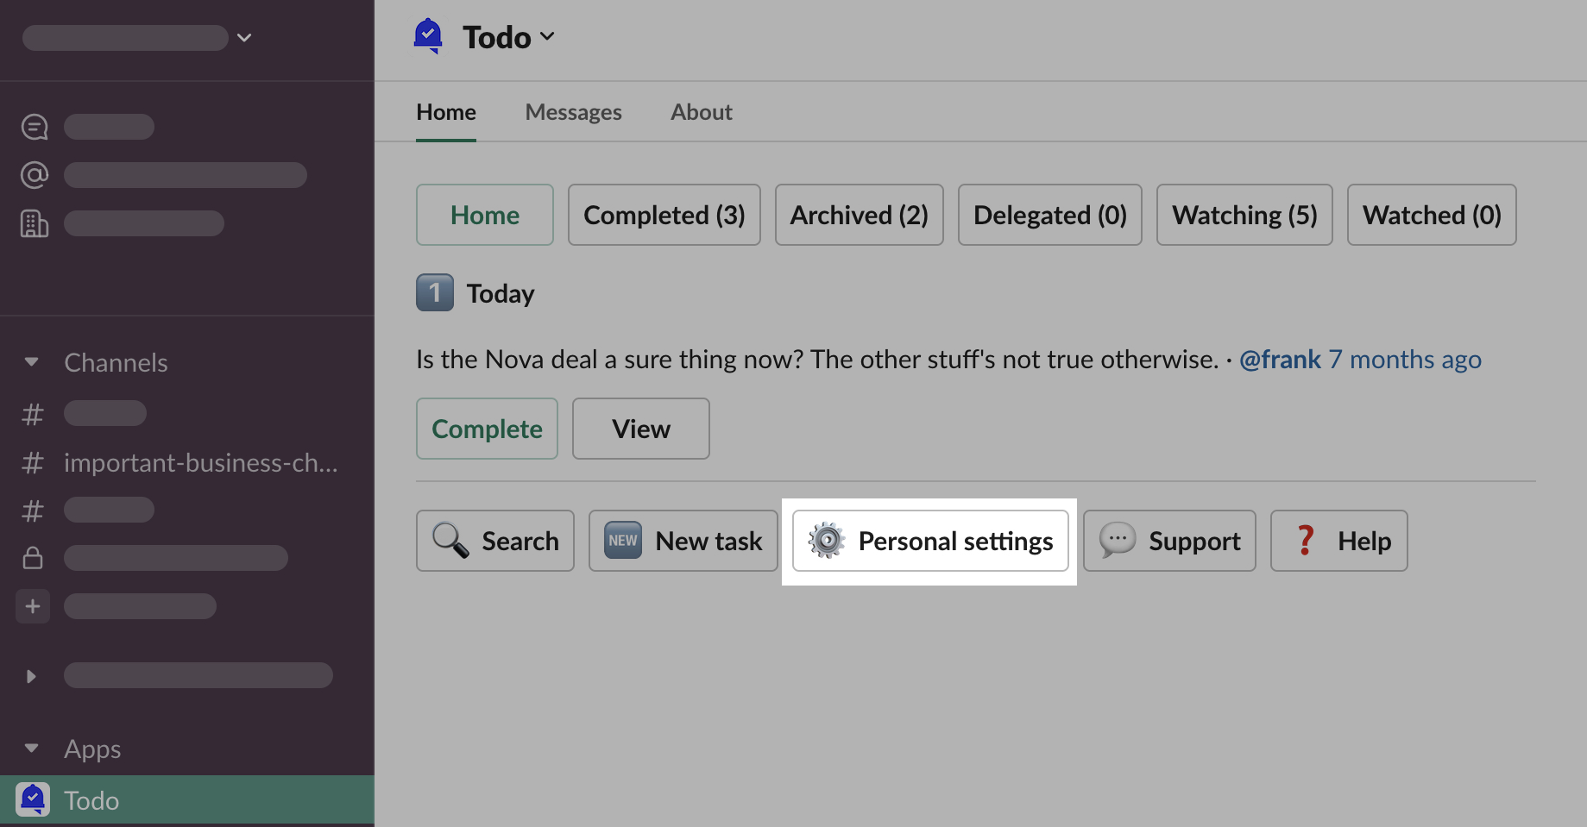Open the workspace name dropdown chevron
The width and height of the screenshot is (1587, 827).
(x=244, y=37)
